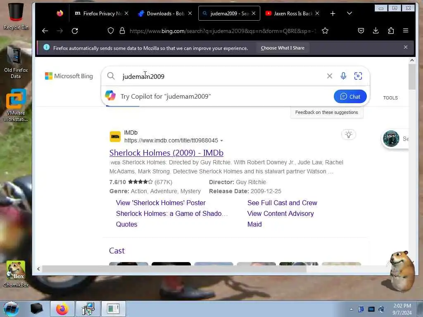Open the Windows Start button

(11, 309)
